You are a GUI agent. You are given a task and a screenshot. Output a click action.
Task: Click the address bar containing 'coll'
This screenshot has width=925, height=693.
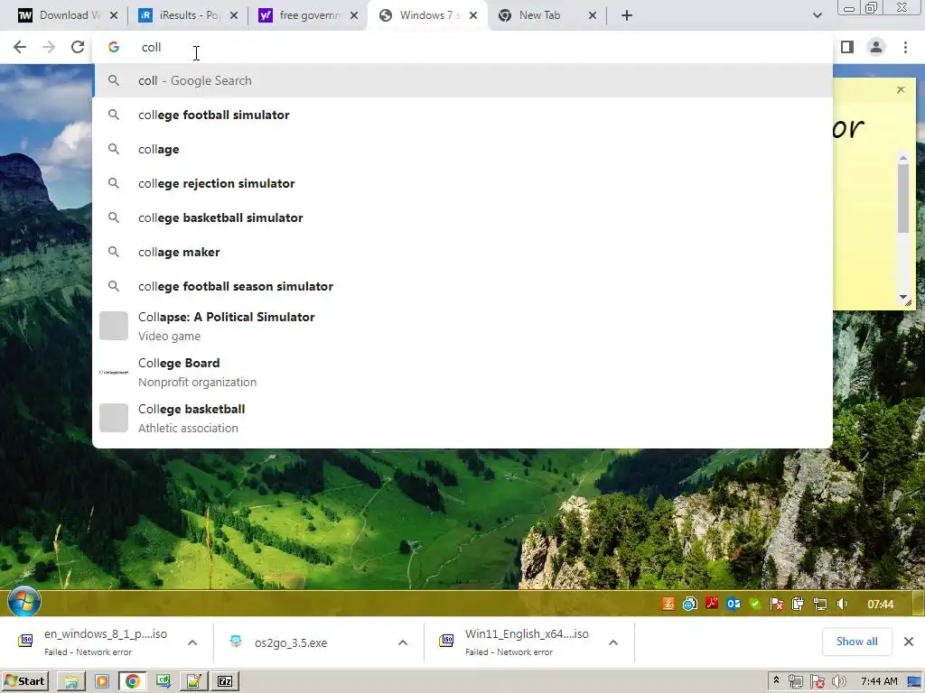pos(462,47)
